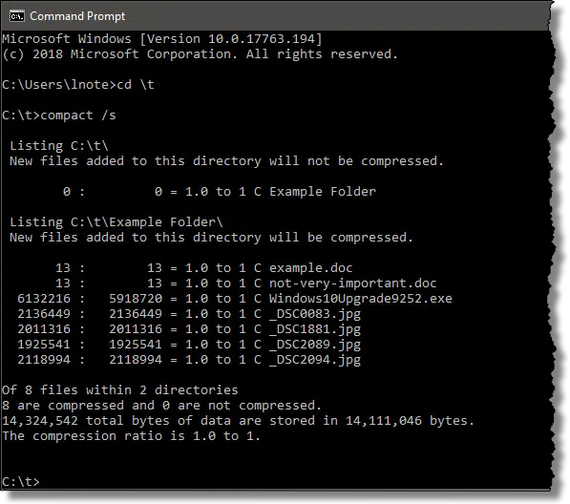The image size is (570, 504).
Task: Click the 5918720 compressed size value
Action: point(136,299)
